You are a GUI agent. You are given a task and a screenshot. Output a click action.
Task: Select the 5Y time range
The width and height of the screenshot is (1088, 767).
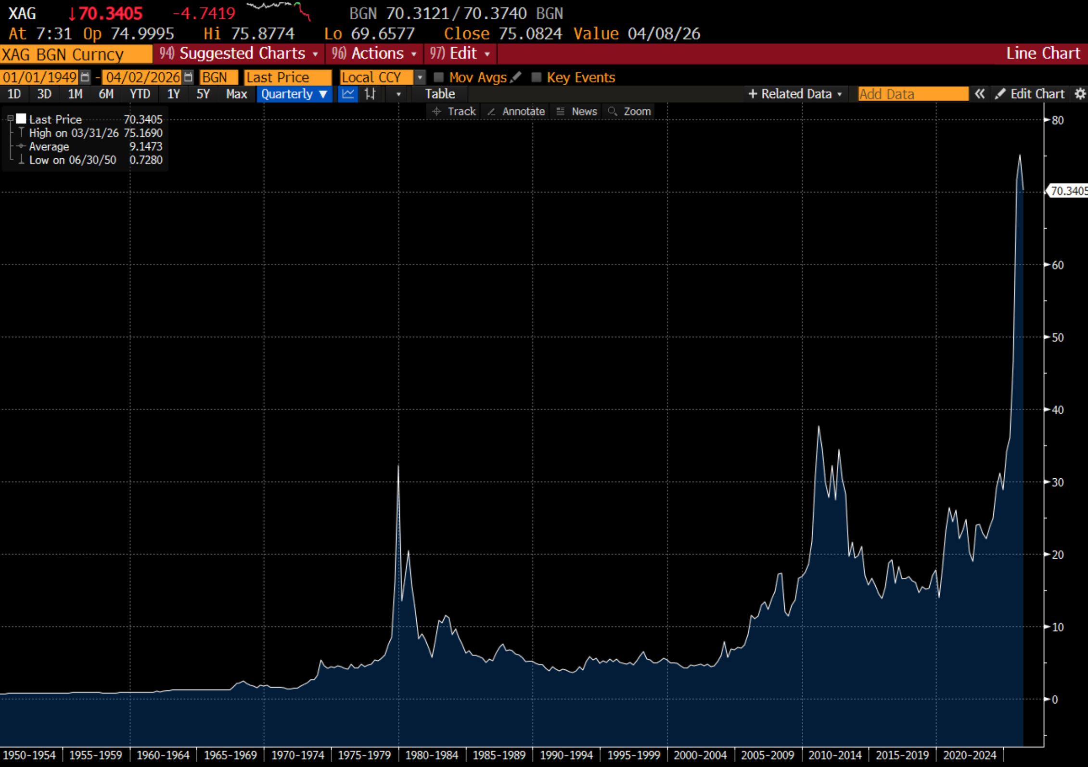[x=203, y=94]
